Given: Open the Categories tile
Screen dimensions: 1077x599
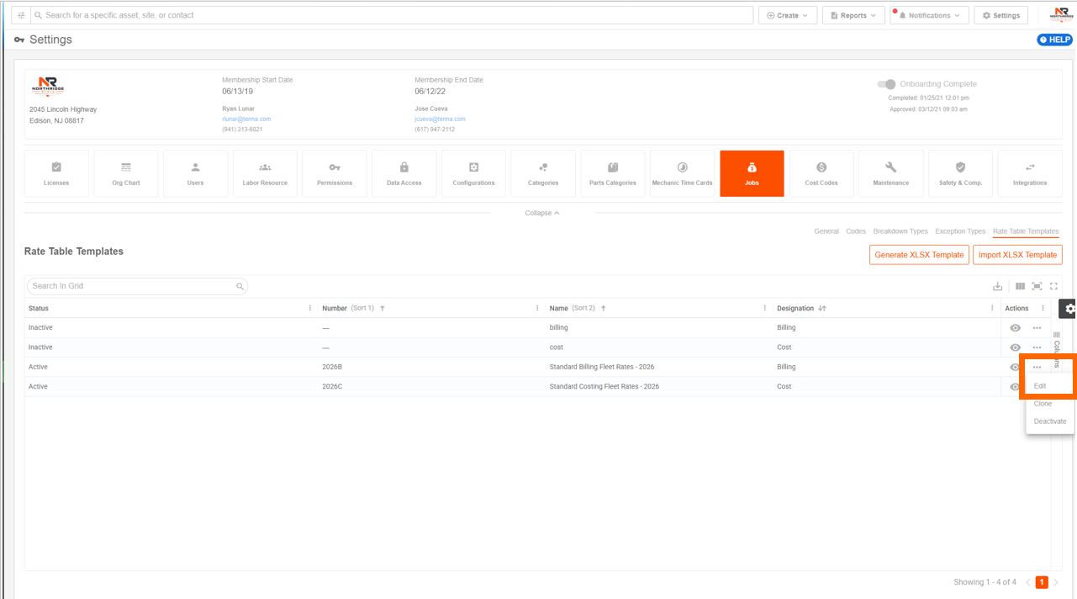Looking at the screenshot, I should click(x=543, y=173).
